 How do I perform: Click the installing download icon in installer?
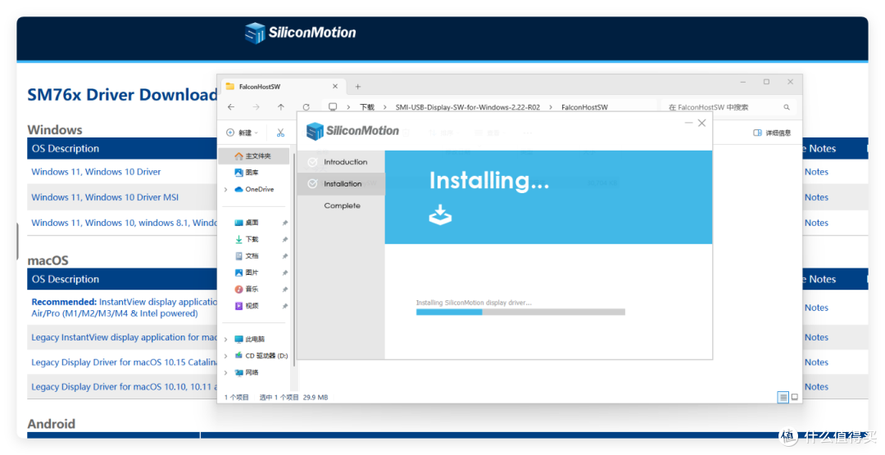tap(440, 214)
